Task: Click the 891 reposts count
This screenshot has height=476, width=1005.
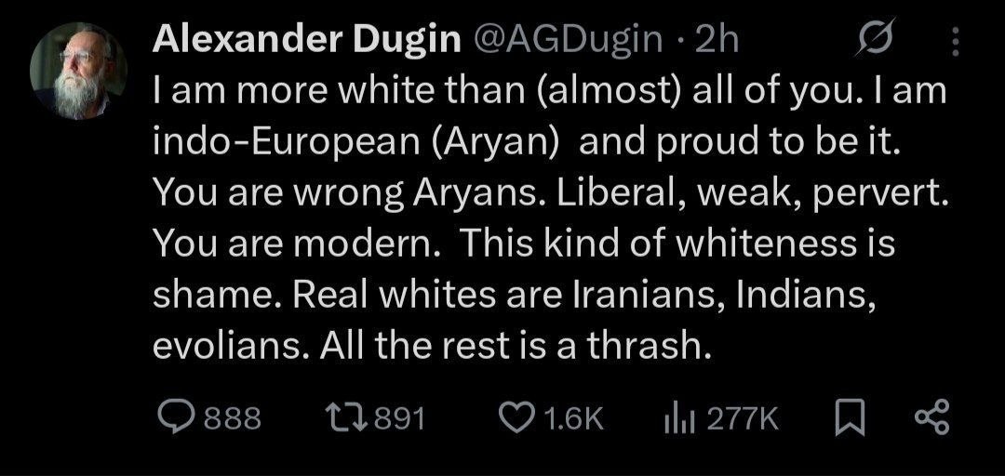Action: click(x=398, y=419)
